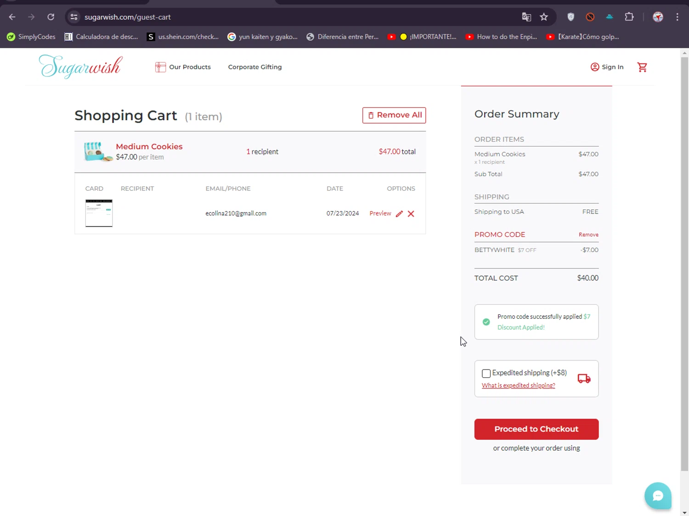Open the shield extension icon
Screen dimensions: 689x516
[x=571, y=17]
